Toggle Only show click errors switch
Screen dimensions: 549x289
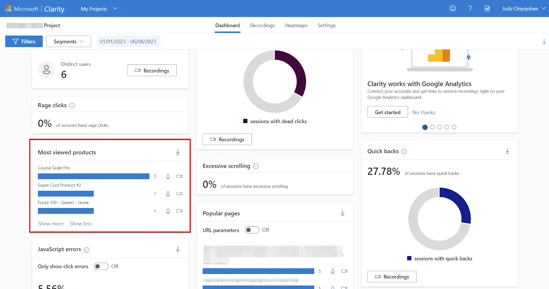point(101,266)
